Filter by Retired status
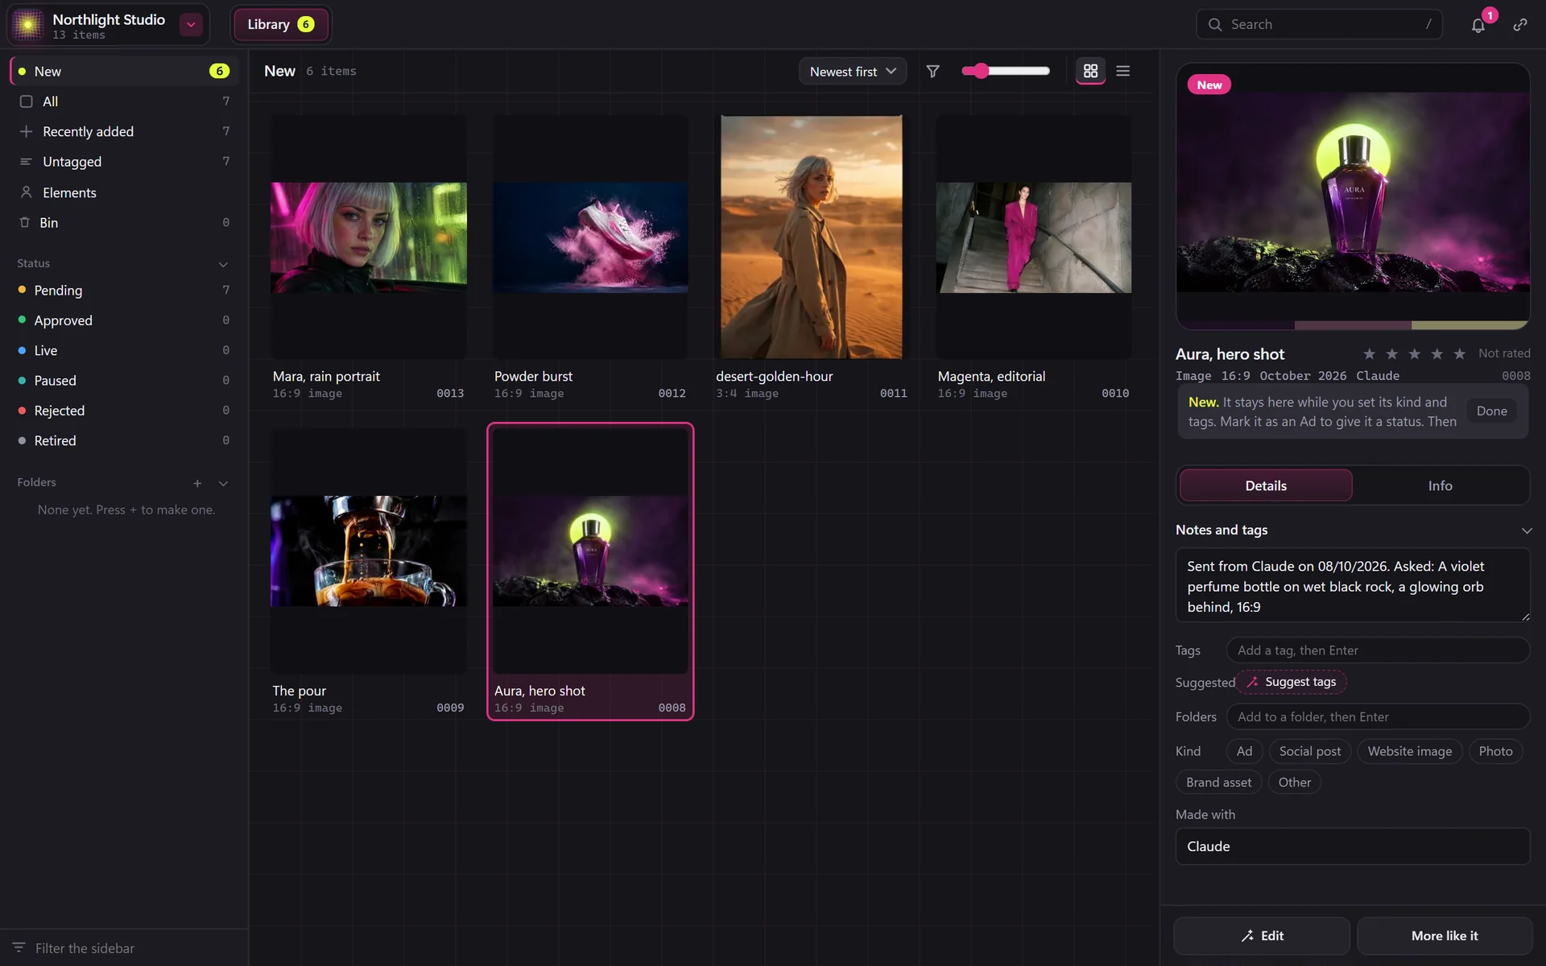This screenshot has height=966, width=1546. click(x=124, y=440)
